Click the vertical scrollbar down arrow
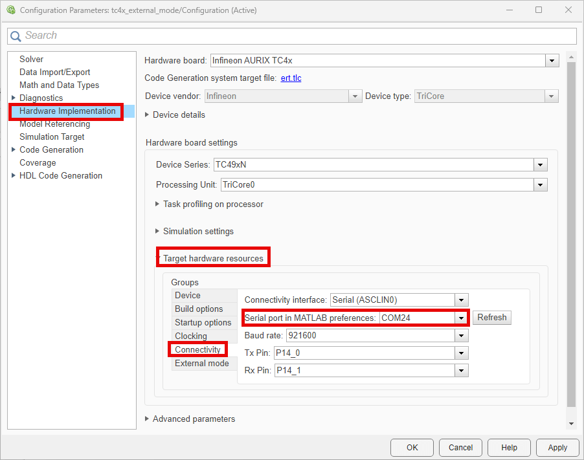This screenshot has width=584, height=460. pyautogui.click(x=571, y=424)
